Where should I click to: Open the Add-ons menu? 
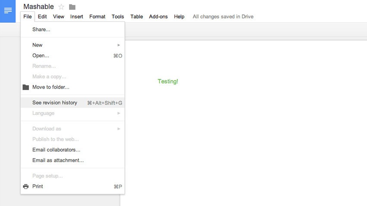pos(158,17)
